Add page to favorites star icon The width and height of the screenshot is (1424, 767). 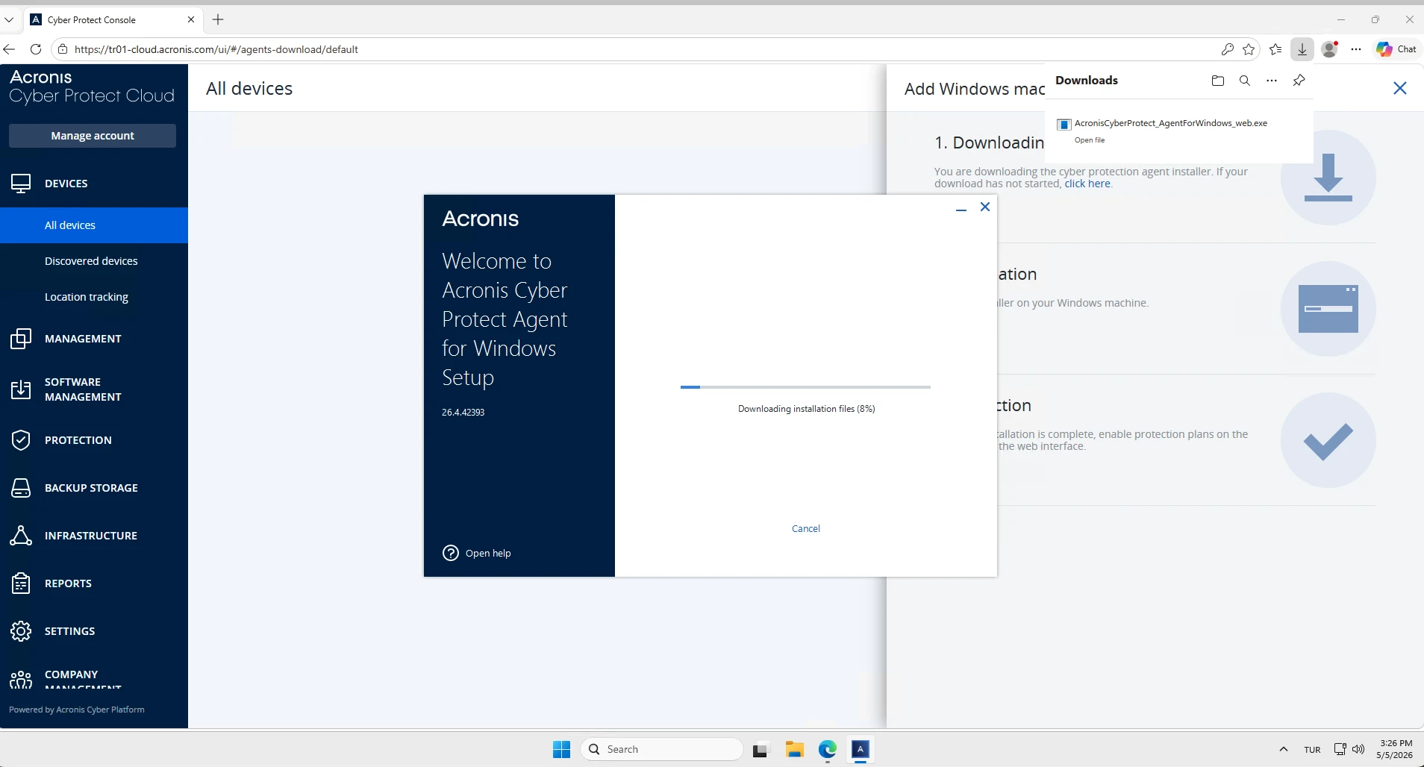click(1249, 49)
